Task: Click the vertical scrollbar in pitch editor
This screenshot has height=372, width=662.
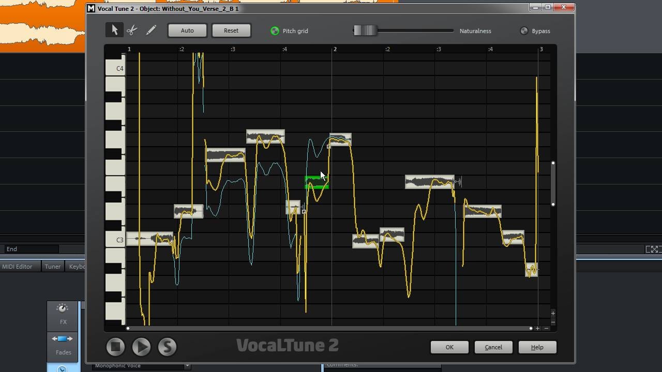Action: (x=553, y=183)
